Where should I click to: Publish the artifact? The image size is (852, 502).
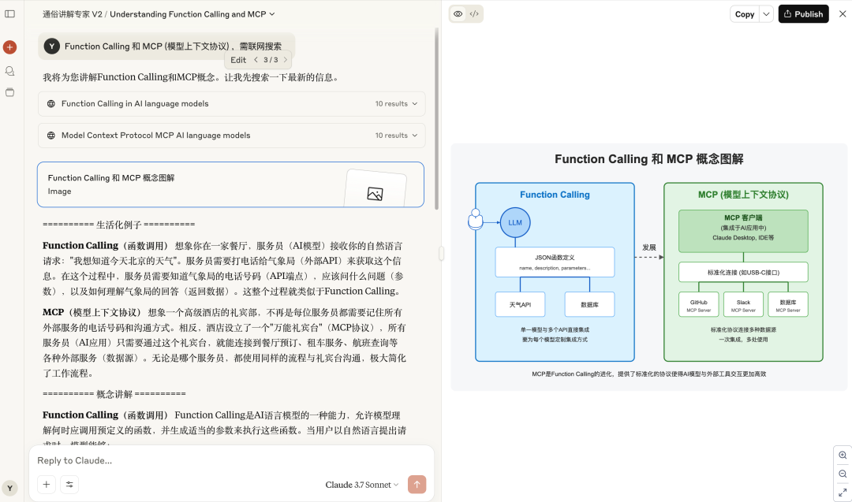[803, 13]
